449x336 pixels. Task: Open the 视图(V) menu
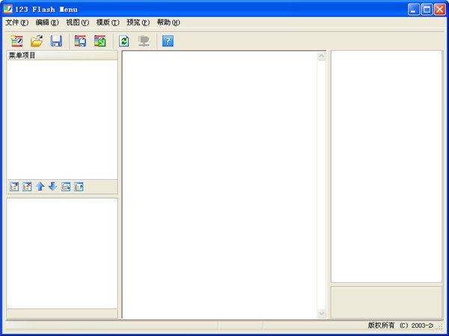(77, 22)
